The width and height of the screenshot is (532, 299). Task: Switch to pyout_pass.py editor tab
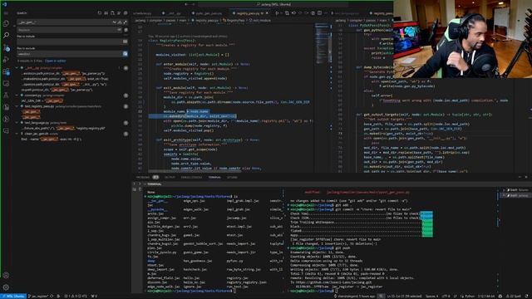tap(208, 13)
